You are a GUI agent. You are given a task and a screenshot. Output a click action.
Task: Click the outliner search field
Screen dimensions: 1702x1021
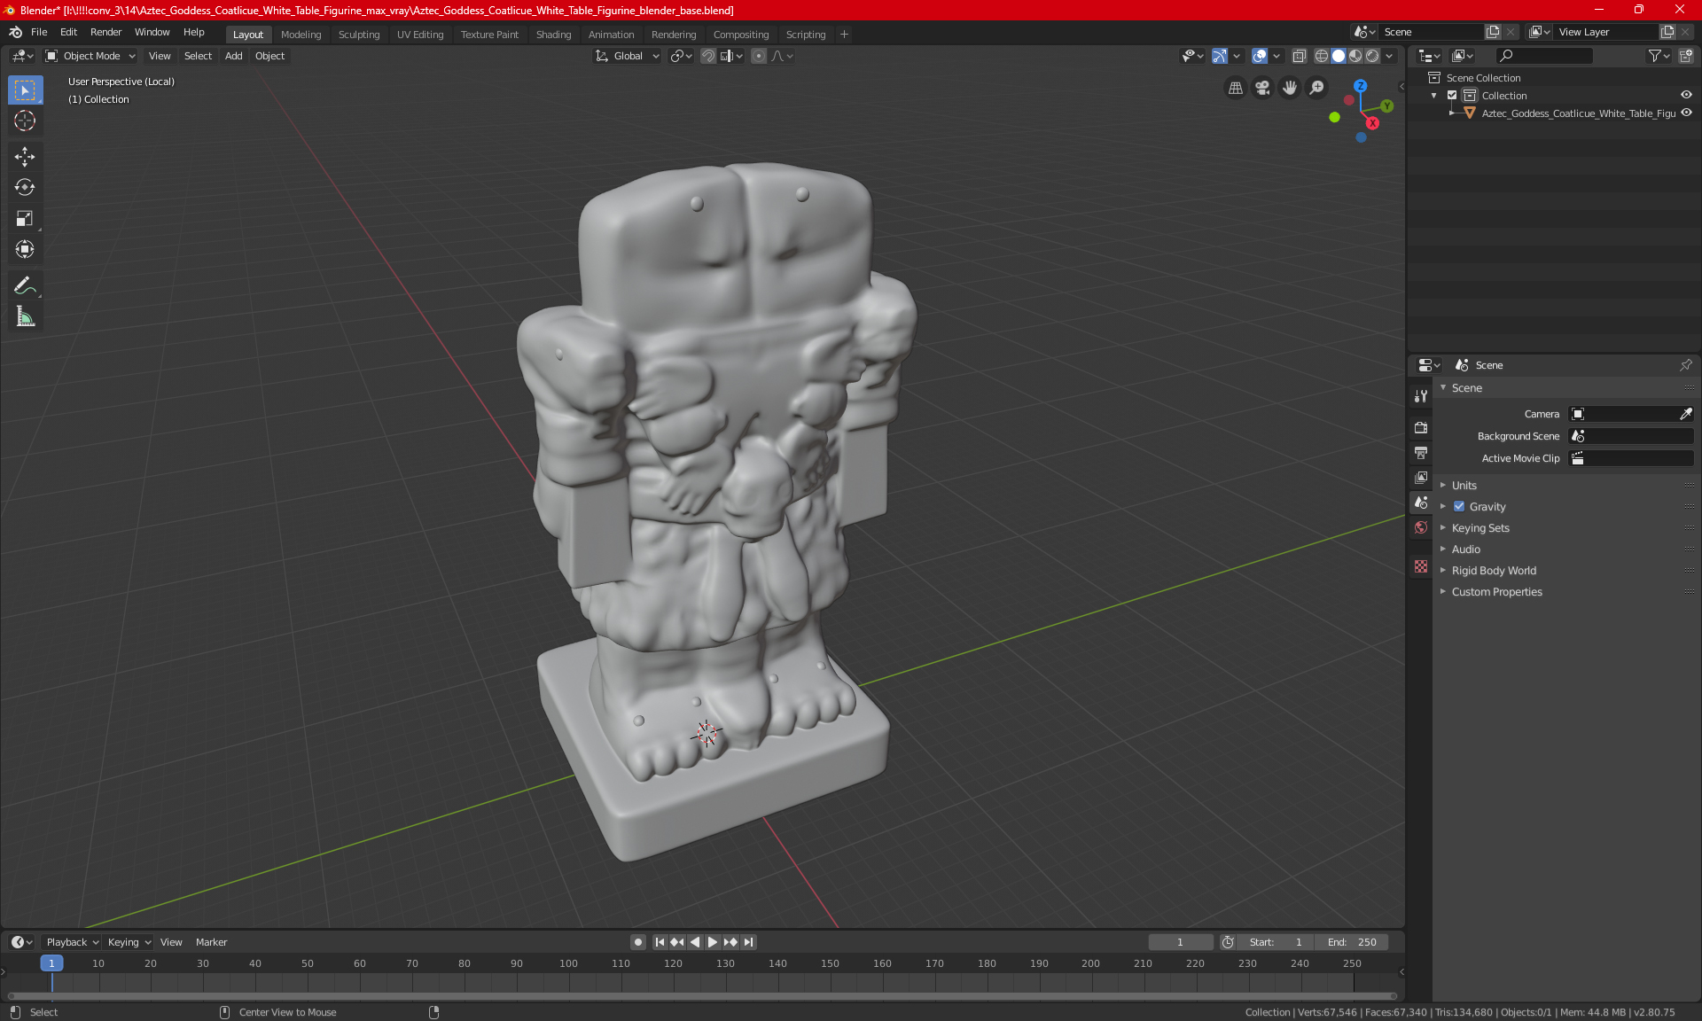[1544, 56]
